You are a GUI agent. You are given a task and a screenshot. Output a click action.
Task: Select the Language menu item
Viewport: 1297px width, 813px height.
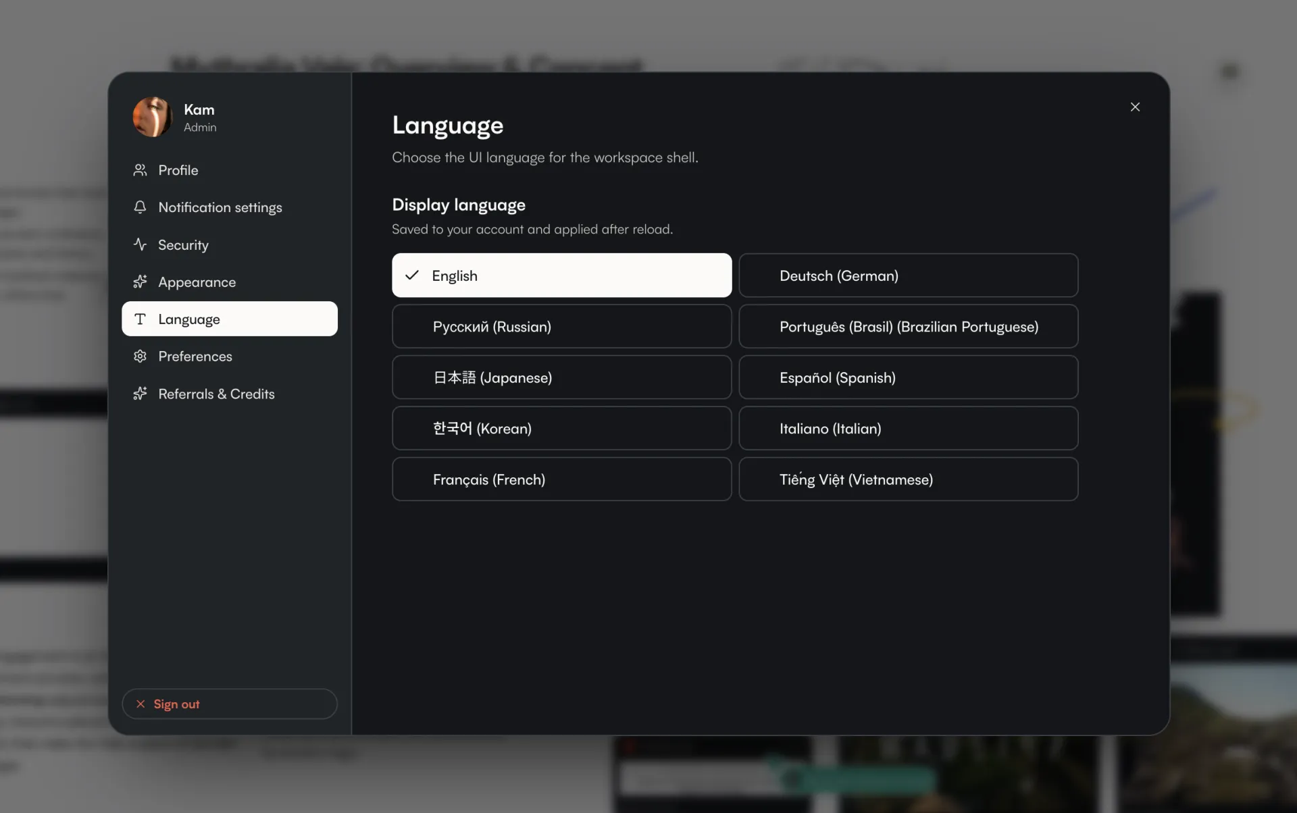tap(230, 319)
